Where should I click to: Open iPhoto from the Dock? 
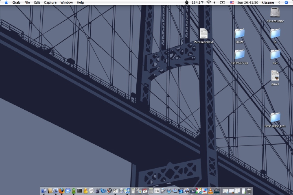point(187,191)
